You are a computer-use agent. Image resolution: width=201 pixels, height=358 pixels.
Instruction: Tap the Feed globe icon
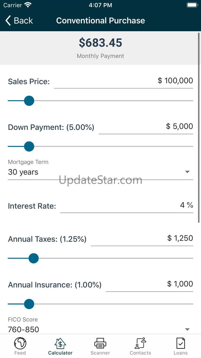(20, 343)
